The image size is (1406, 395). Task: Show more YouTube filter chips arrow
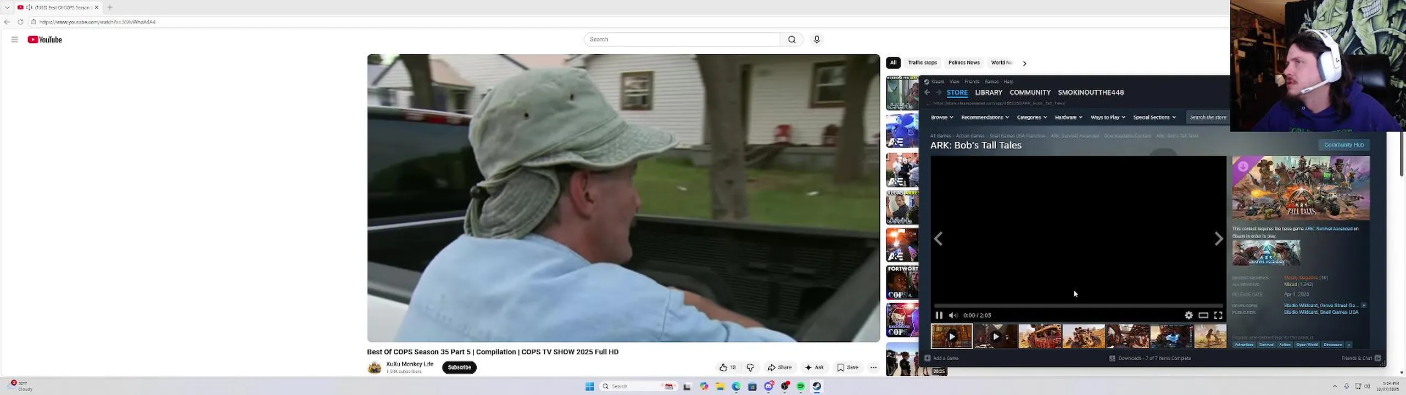(x=1024, y=63)
